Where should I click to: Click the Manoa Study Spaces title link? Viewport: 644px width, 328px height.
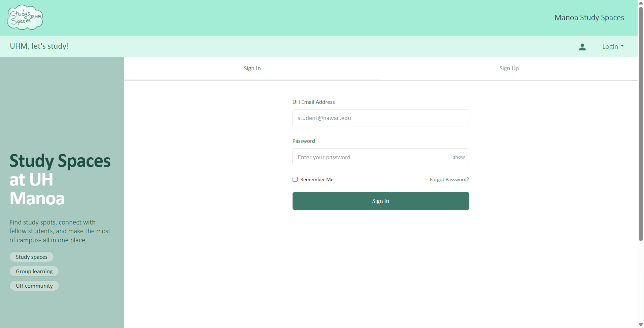coord(589,17)
